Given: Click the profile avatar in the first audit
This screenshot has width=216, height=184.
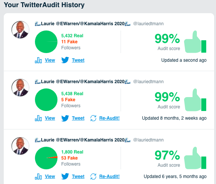Looking at the screenshot, I should (20, 30).
